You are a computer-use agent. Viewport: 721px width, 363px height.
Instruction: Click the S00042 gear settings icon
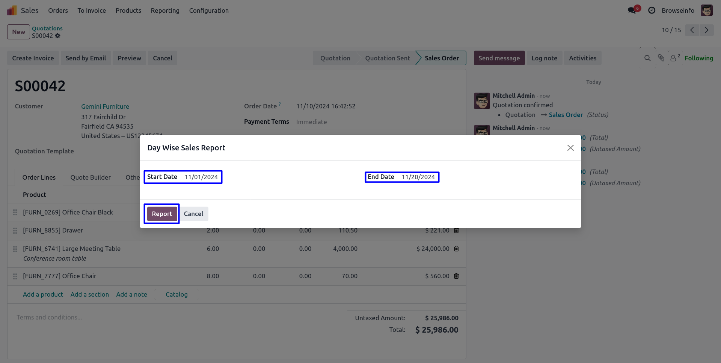(x=57, y=36)
